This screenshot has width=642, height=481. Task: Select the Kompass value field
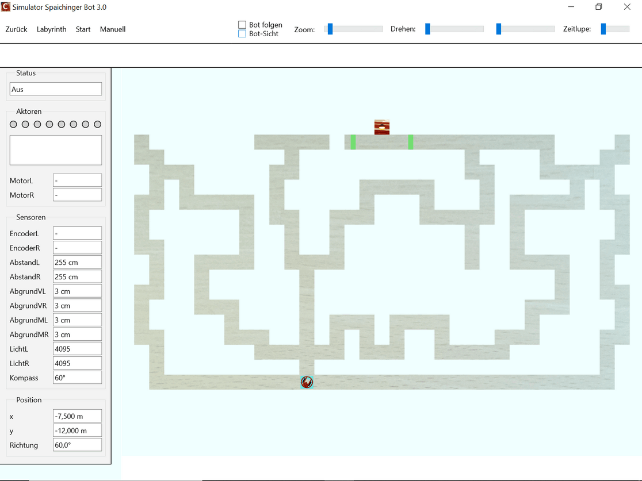(77, 378)
